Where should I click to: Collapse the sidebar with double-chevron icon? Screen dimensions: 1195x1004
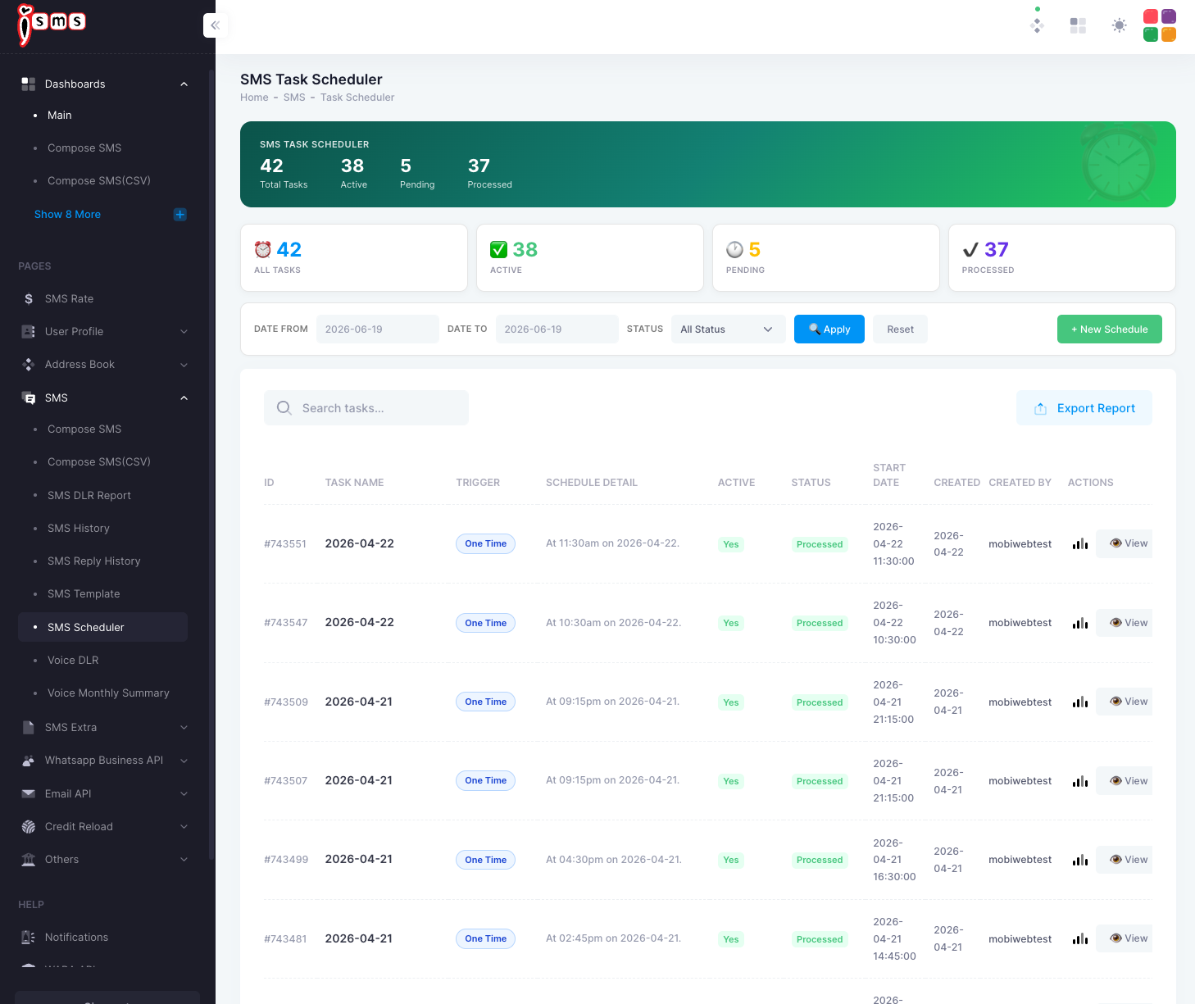pos(215,25)
